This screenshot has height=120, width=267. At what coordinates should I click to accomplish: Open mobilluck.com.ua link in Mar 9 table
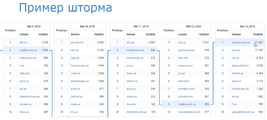29,96
